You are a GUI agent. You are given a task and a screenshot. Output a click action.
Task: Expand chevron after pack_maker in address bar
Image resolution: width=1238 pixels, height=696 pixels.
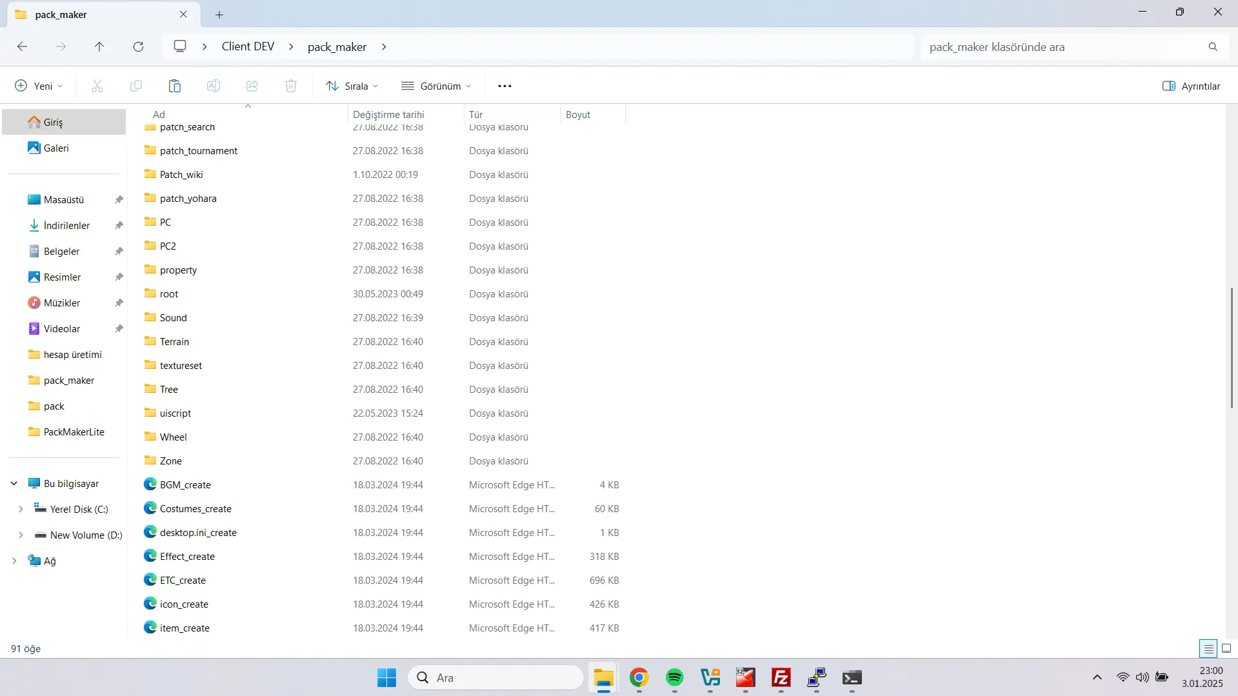tap(384, 46)
